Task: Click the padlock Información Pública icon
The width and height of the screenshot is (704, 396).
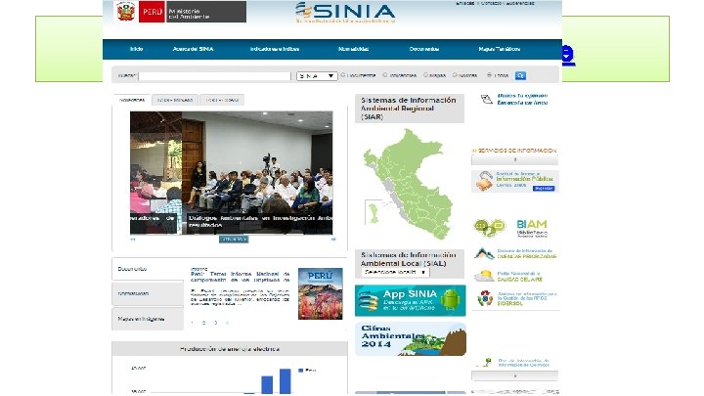Action: point(484,181)
